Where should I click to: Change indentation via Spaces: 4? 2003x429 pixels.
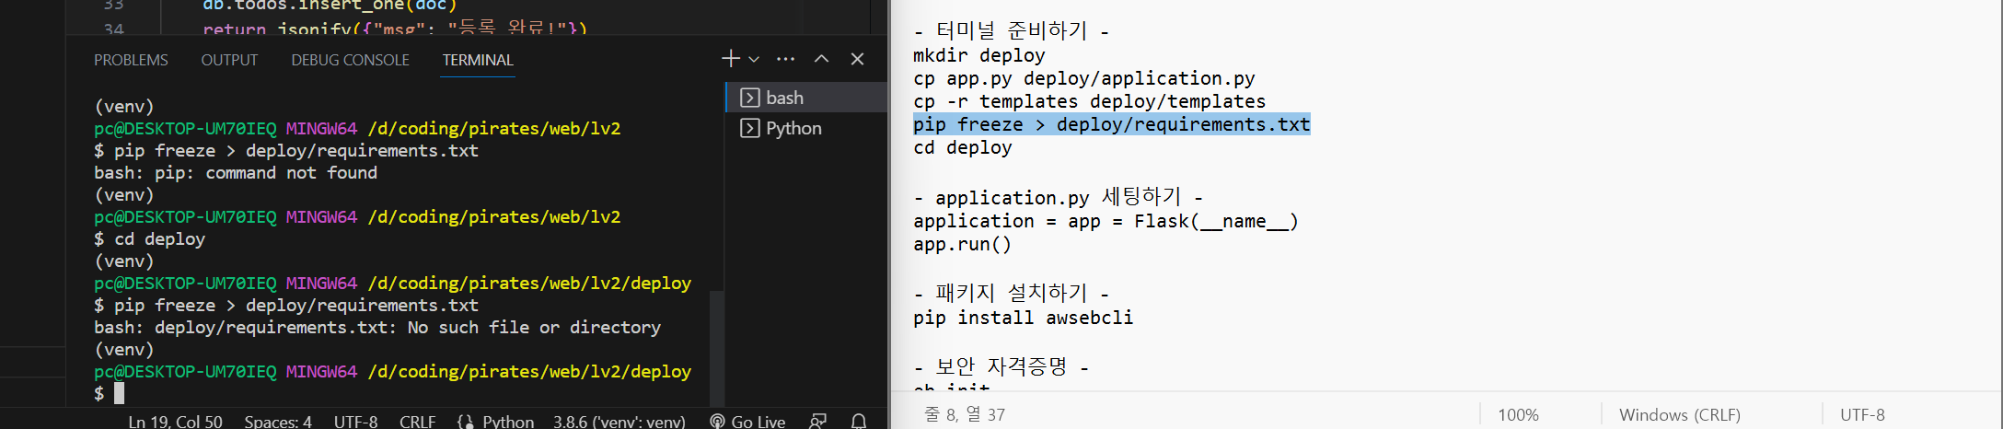(278, 421)
